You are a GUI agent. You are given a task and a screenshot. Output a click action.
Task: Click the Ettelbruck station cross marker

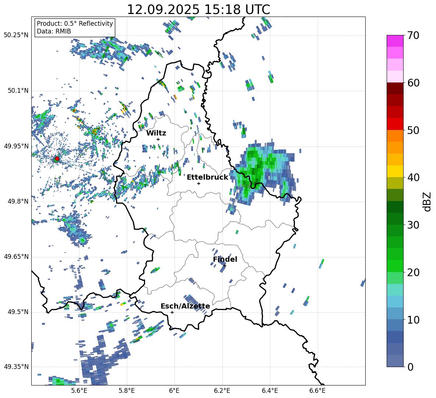click(198, 183)
